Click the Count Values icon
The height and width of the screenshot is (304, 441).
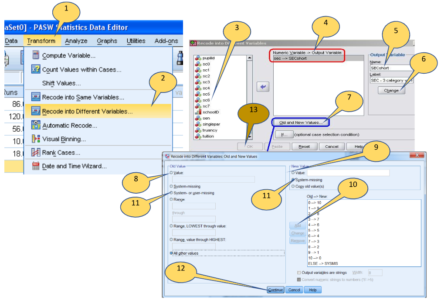35,69
